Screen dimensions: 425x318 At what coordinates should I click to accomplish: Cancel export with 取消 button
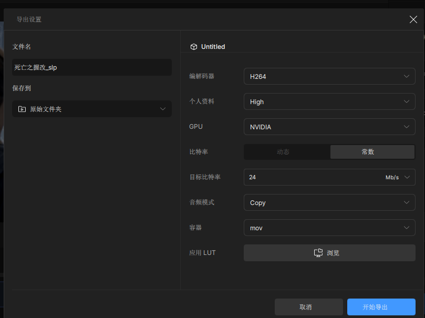(x=309, y=307)
